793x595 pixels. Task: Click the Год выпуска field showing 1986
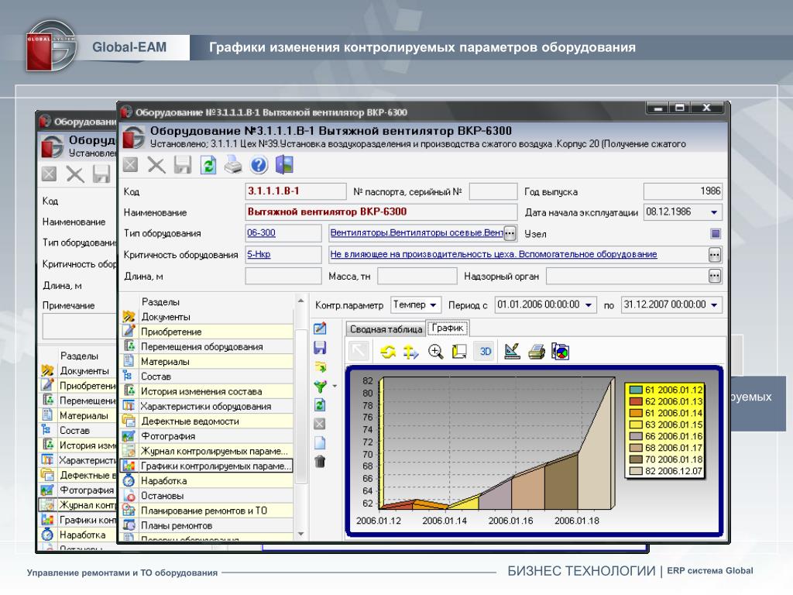[683, 191]
